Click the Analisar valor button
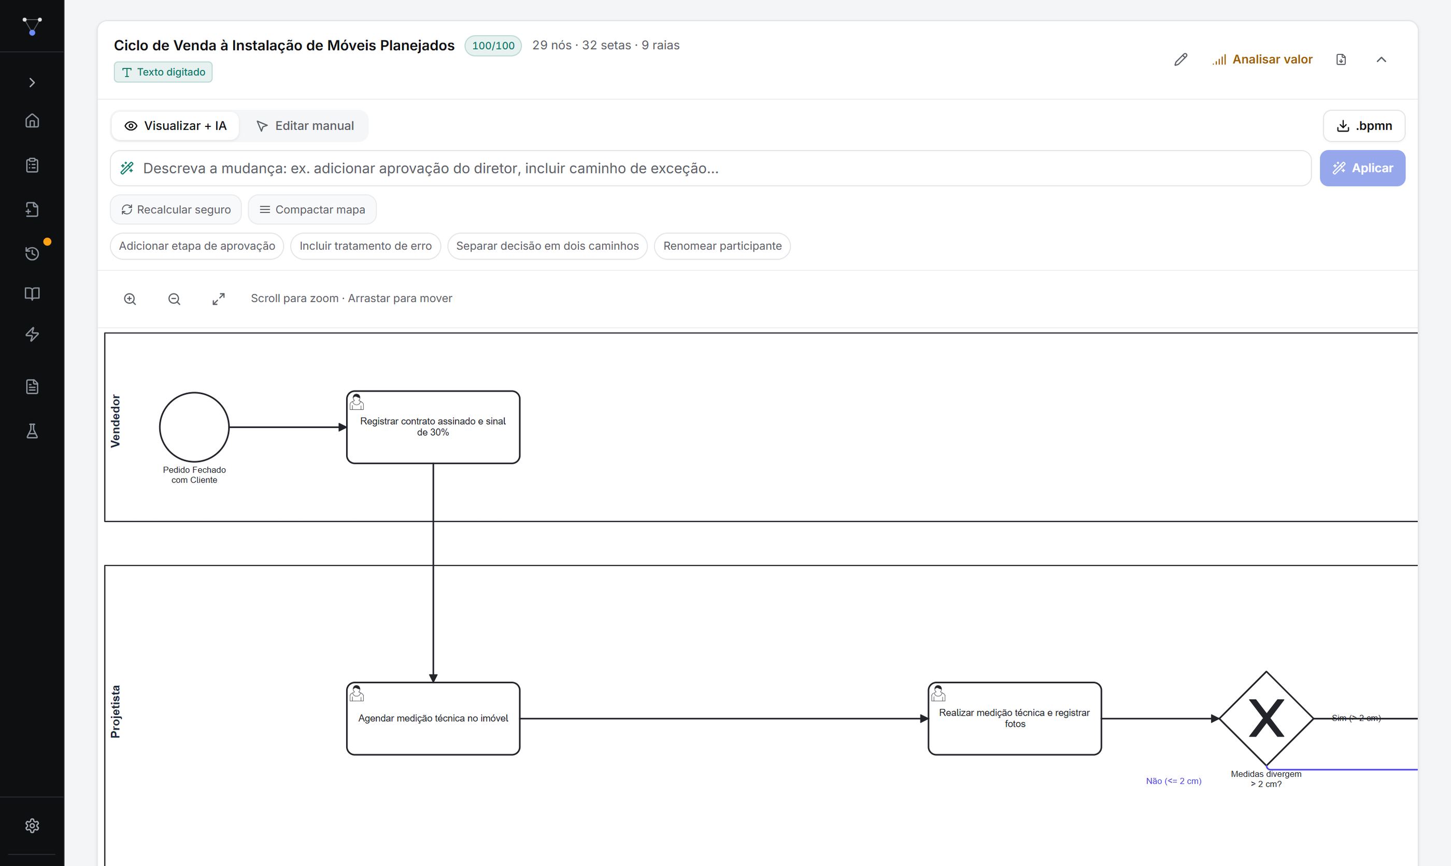Viewport: 1451px width, 866px height. click(x=1262, y=60)
